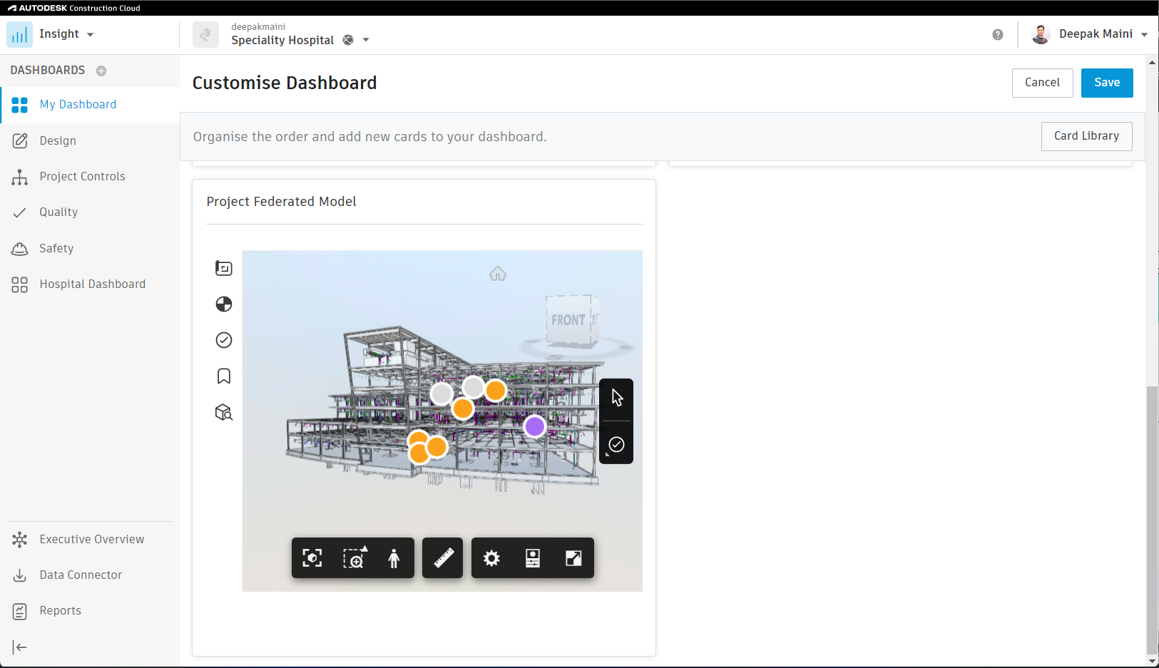
Task: Open the sheets and views panel icon
Action: (x=224, y=268)
